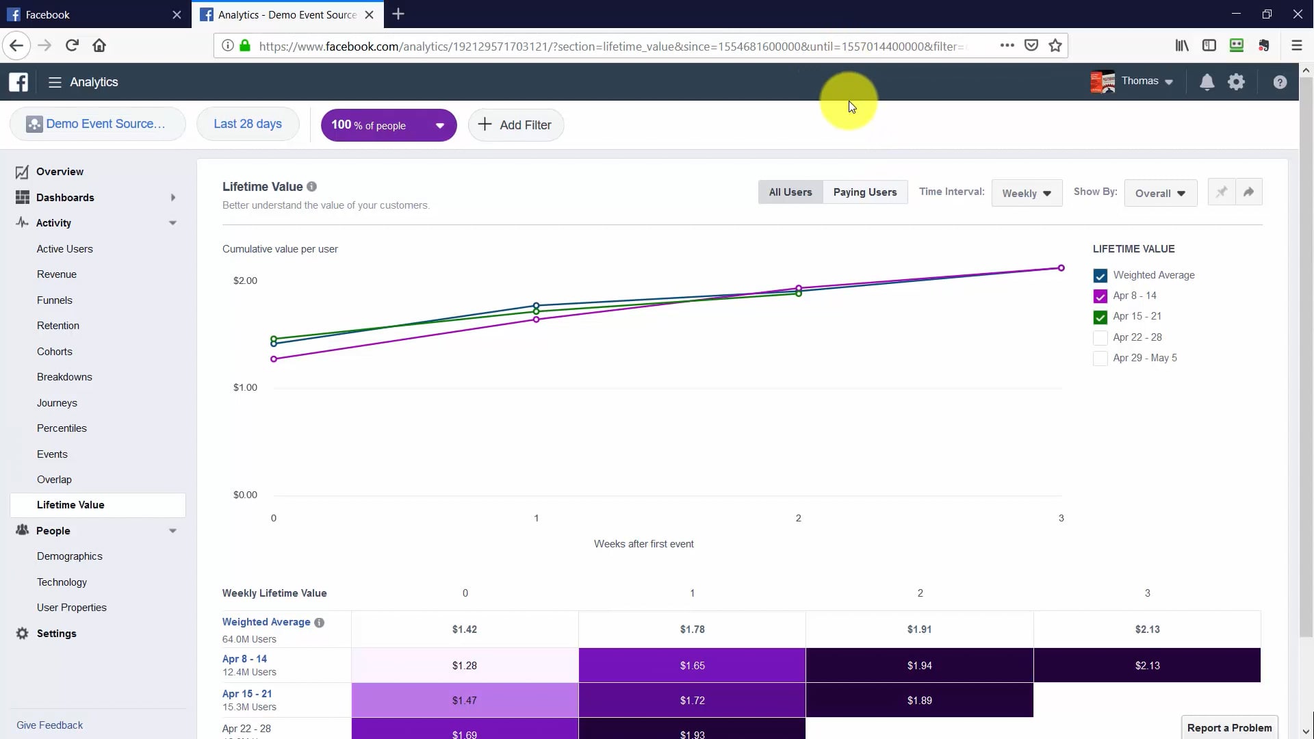Switch to the Facebook browser tab
Image resolution: width=1314 pixels, height=739 pixels.
pos(94,14)
